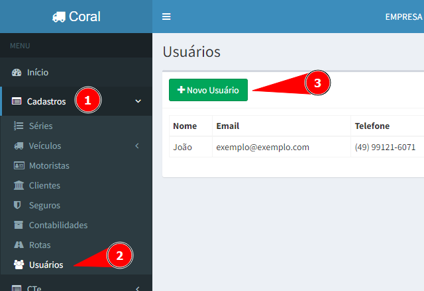This screenshot has width=424, height=291.
Task: Collapse the Cadastros menu chevron
Action: 138,102
